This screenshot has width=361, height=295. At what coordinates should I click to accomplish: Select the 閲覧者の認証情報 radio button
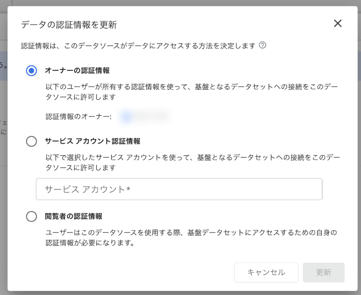(31, 216)
